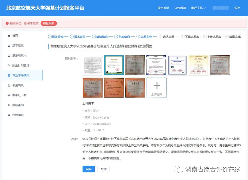Click the search icon beside 成绩查询
The height and width of the screenshot is (180, 248).
pos(9,105)
